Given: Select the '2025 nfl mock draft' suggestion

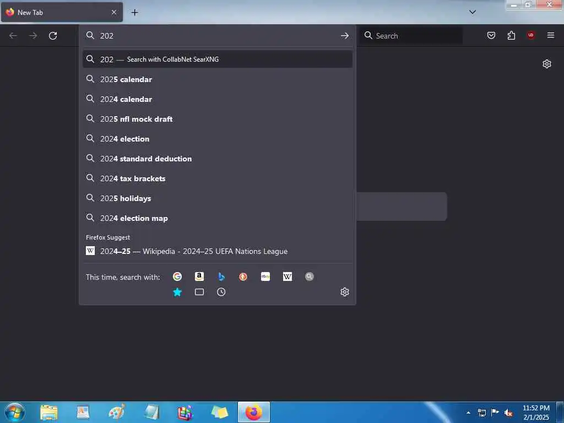Looking at the screenshot, I should coord(217,119).
